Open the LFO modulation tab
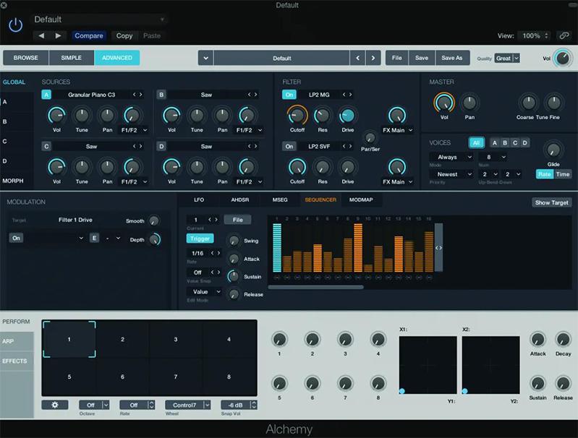The image size is (578, 438). coord(199,199)
